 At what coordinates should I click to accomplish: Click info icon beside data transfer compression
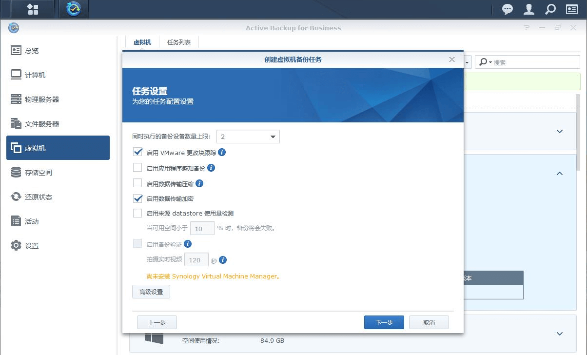pyautogui.click(x=199, y=183)
